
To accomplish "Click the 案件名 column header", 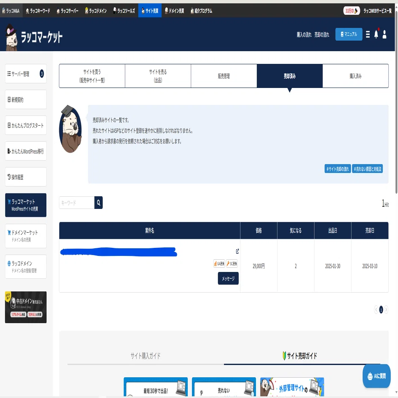I will pyautogui.click(x=149, y=231).
